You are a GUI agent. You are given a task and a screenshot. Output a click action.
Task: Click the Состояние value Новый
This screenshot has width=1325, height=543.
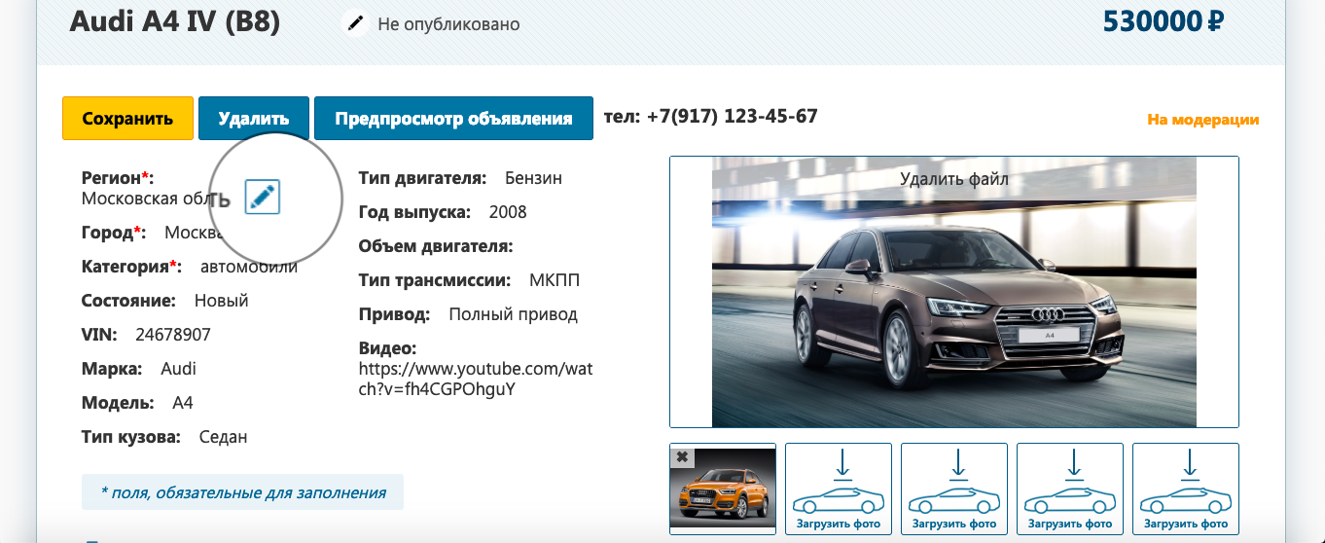pos(221,301)
